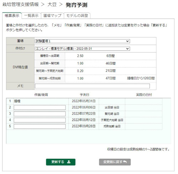Focus the 作業/発育 field in row 2
The height and width of the screenshot is (174, 178).
click(x=40, y=107)
